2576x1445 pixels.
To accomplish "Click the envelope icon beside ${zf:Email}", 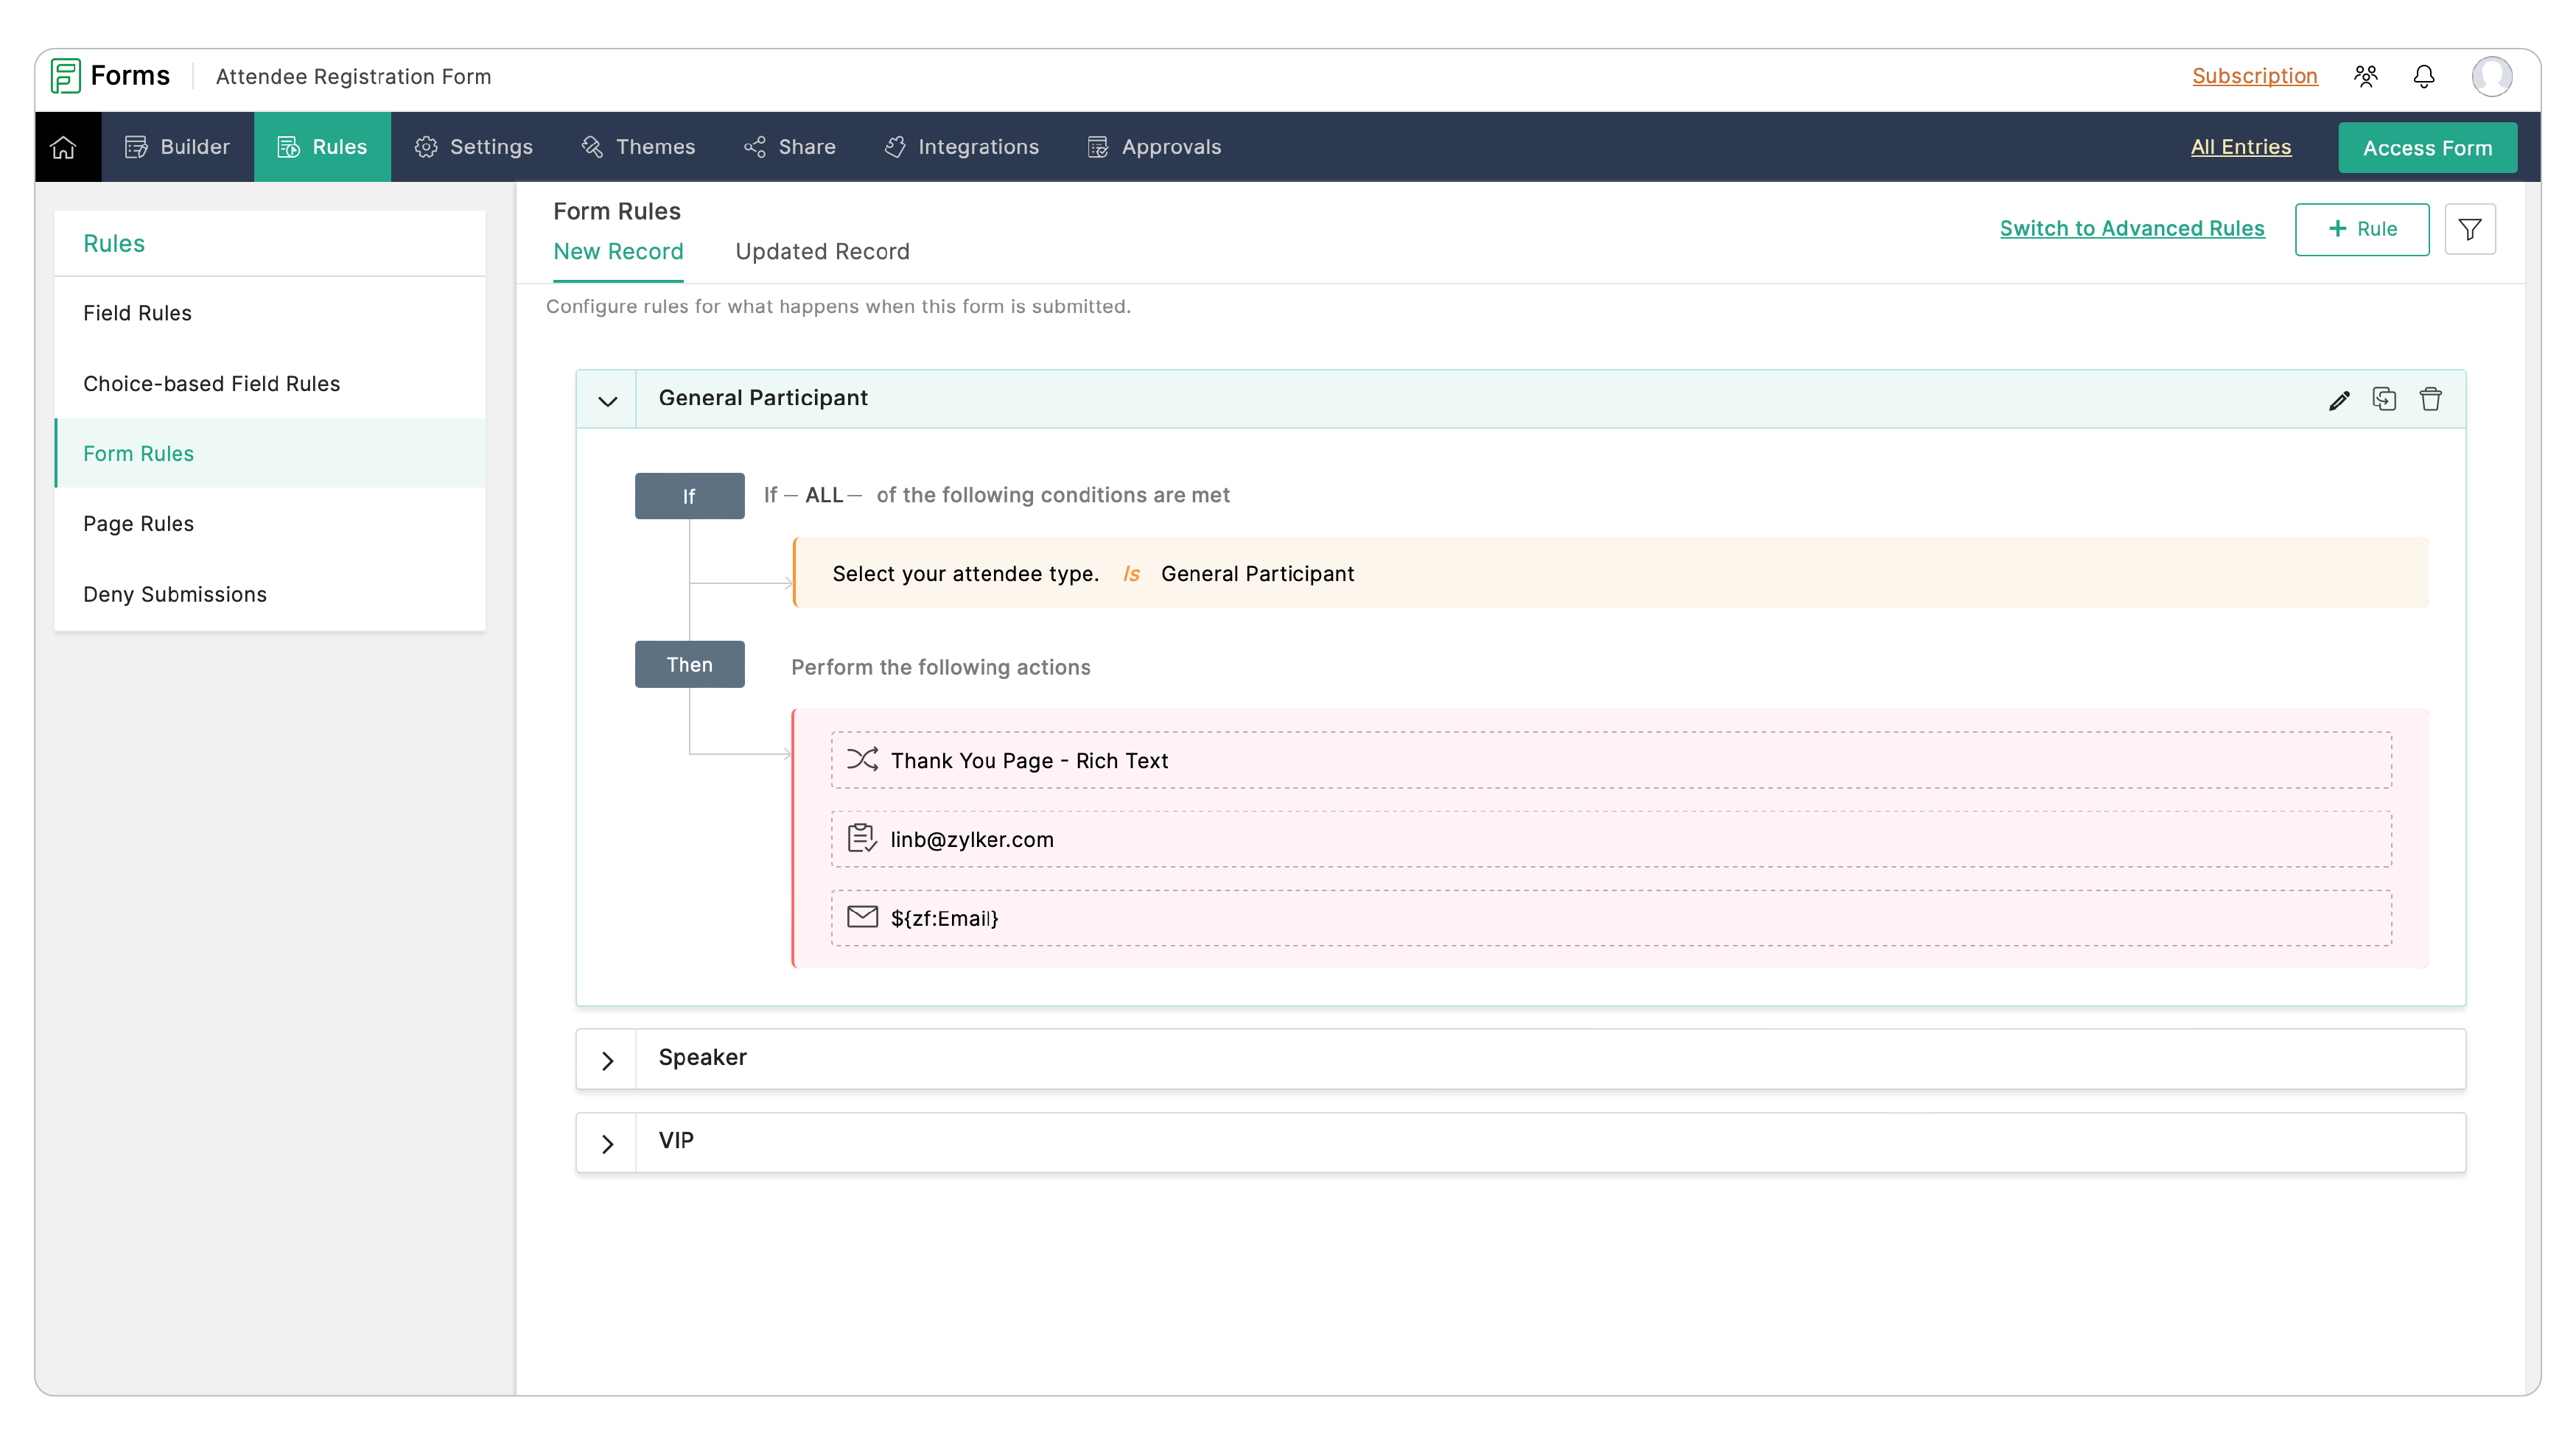I will [862, 918].
